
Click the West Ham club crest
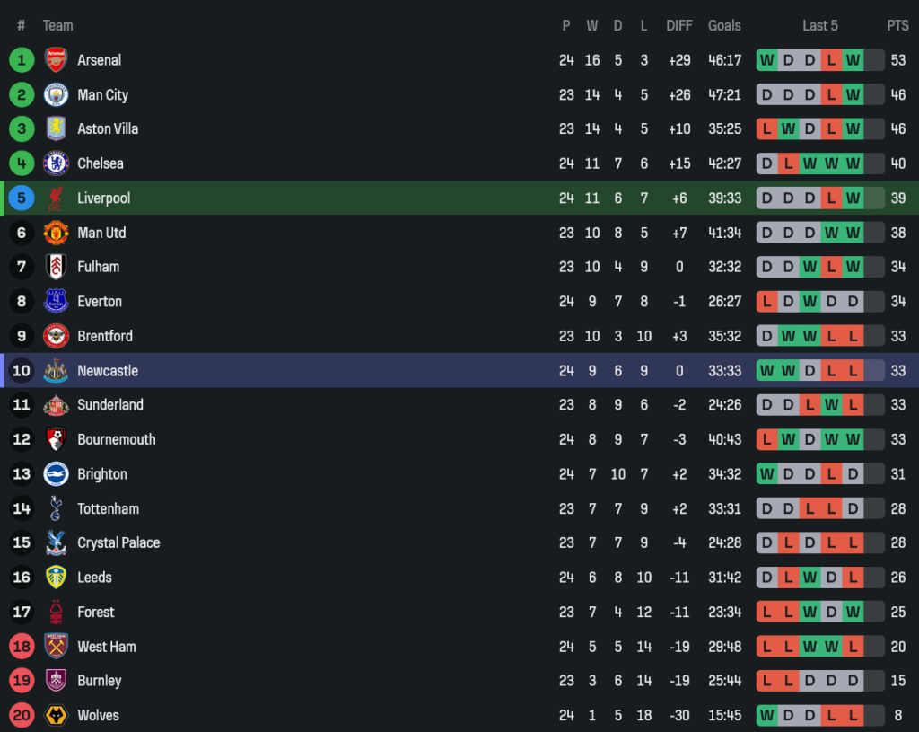click(x=56, y=646)
